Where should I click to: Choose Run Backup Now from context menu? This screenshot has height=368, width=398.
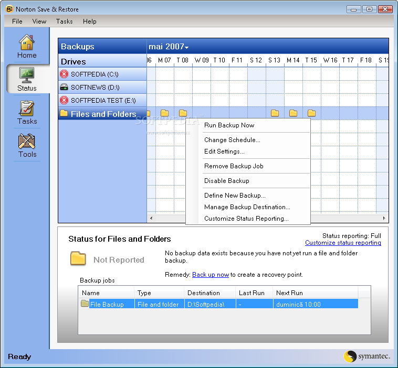pyautogui.click(x=248, y=125)
